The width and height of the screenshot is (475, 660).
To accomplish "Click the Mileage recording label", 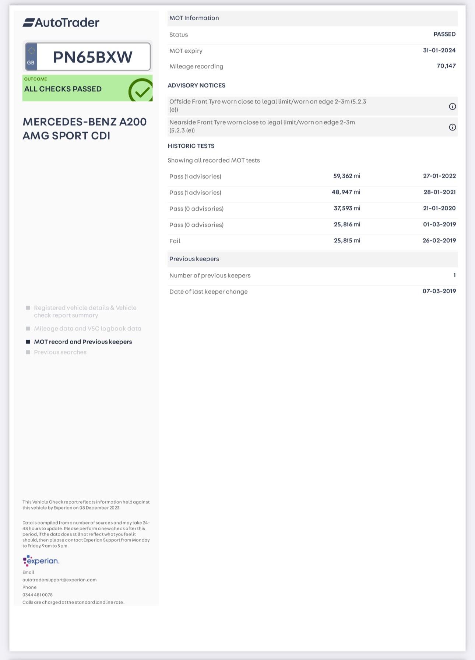I will 196,66.
